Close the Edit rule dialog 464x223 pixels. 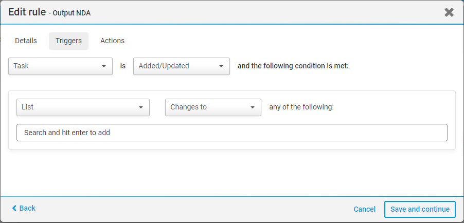449,12
